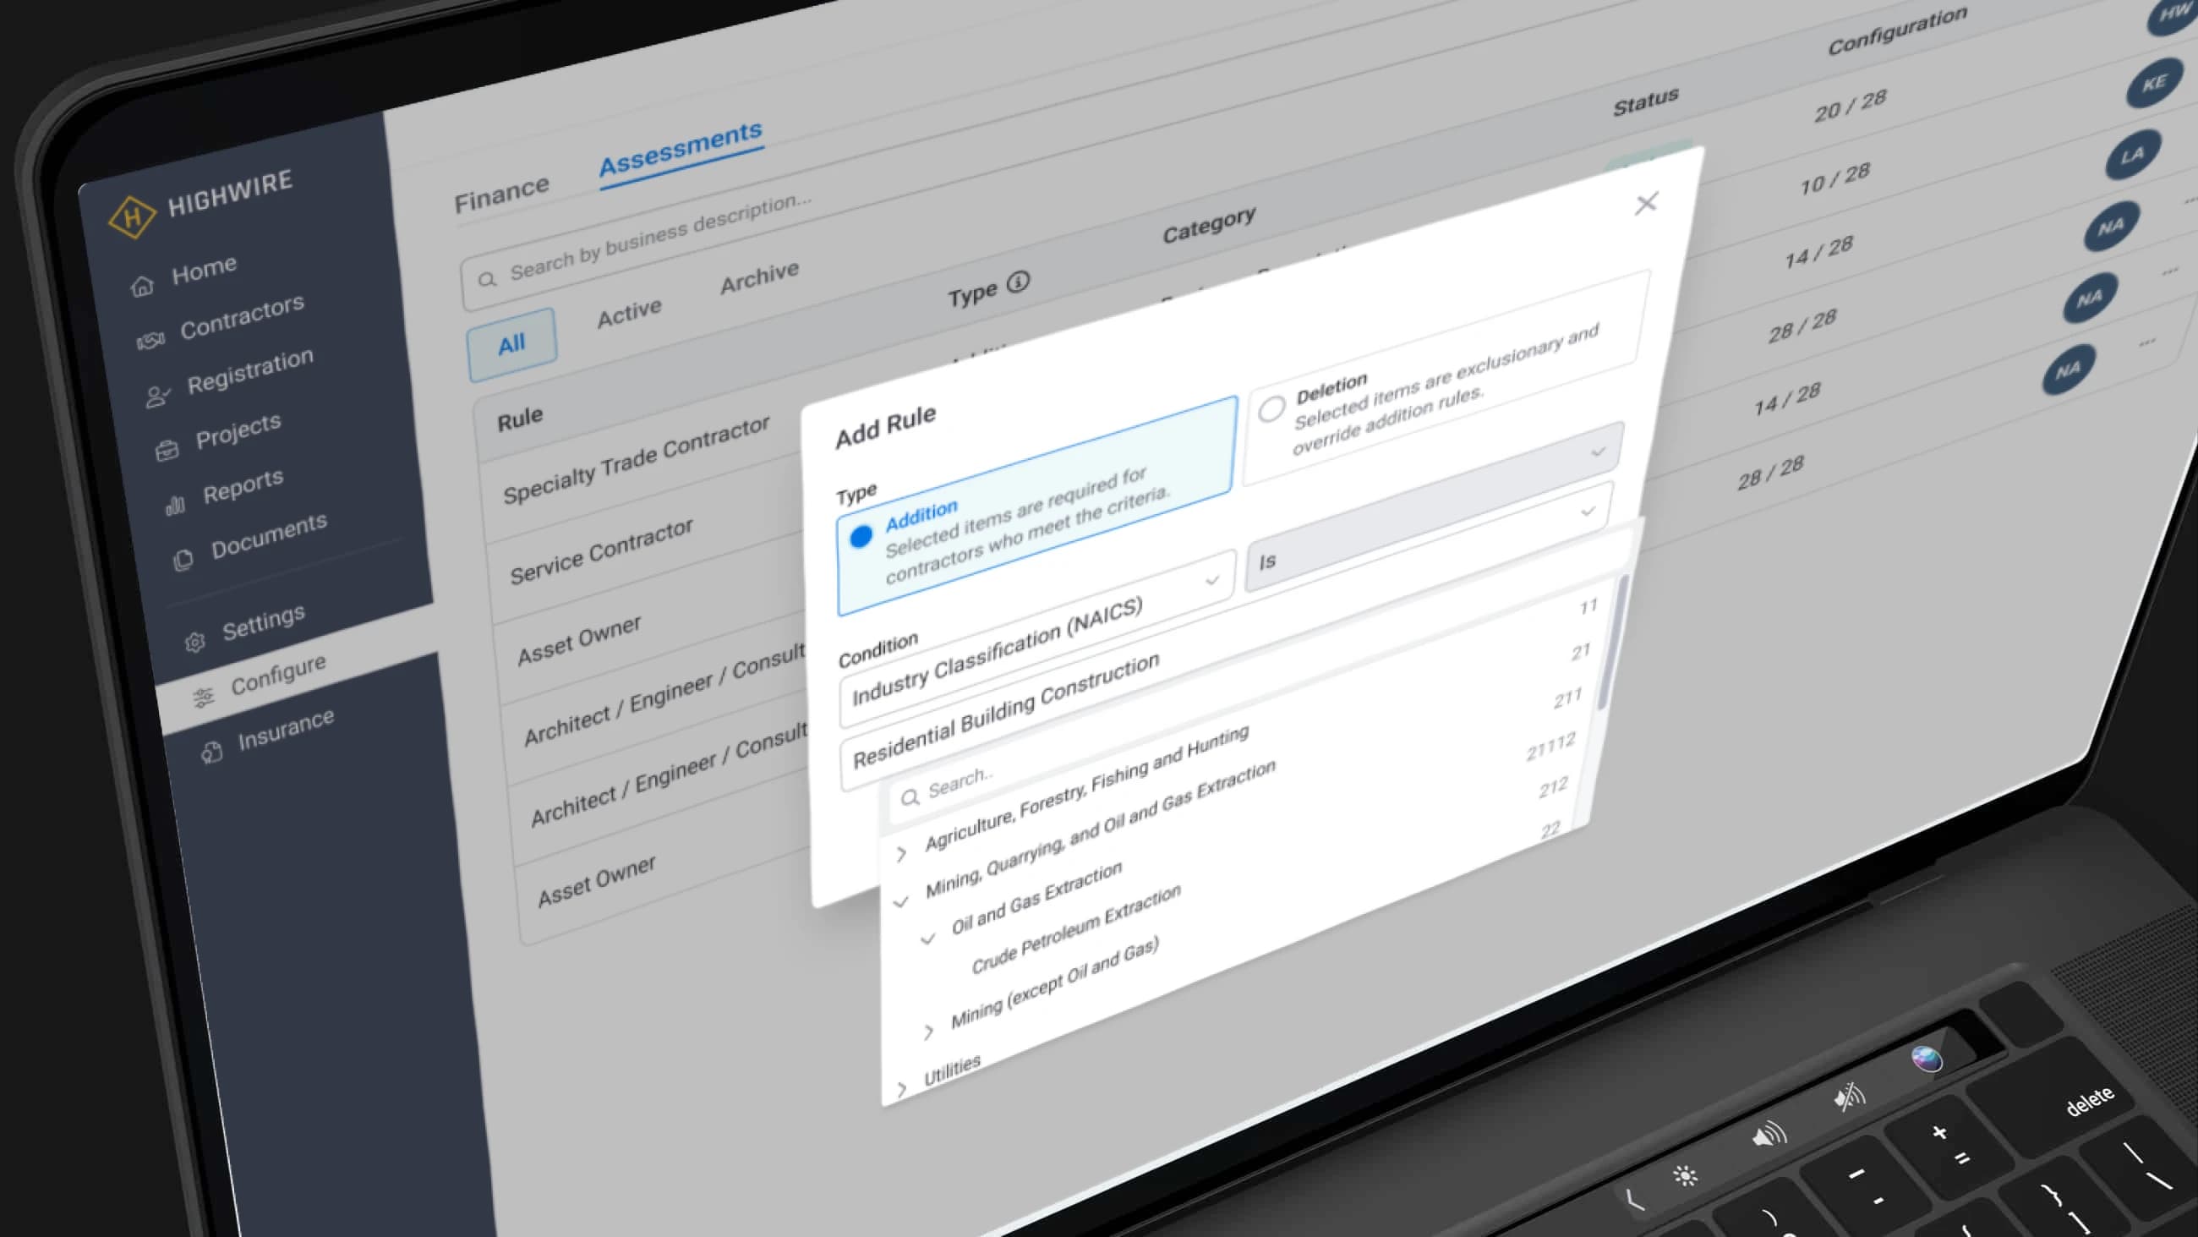Click the Settings gear icon

click(194, 642)
